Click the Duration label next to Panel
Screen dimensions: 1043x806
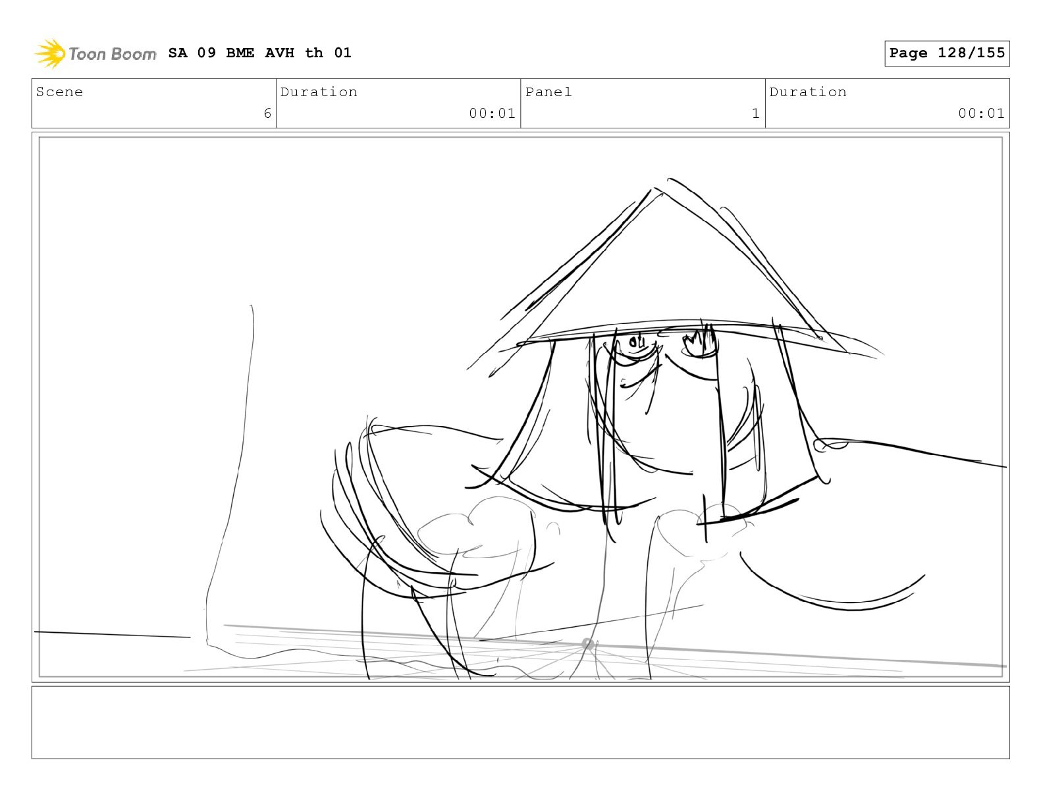[x=808, y=92]
